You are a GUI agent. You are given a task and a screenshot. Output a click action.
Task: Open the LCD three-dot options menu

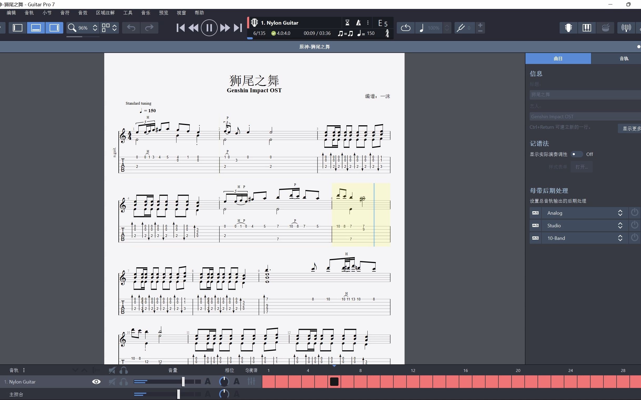coord(368,23)
